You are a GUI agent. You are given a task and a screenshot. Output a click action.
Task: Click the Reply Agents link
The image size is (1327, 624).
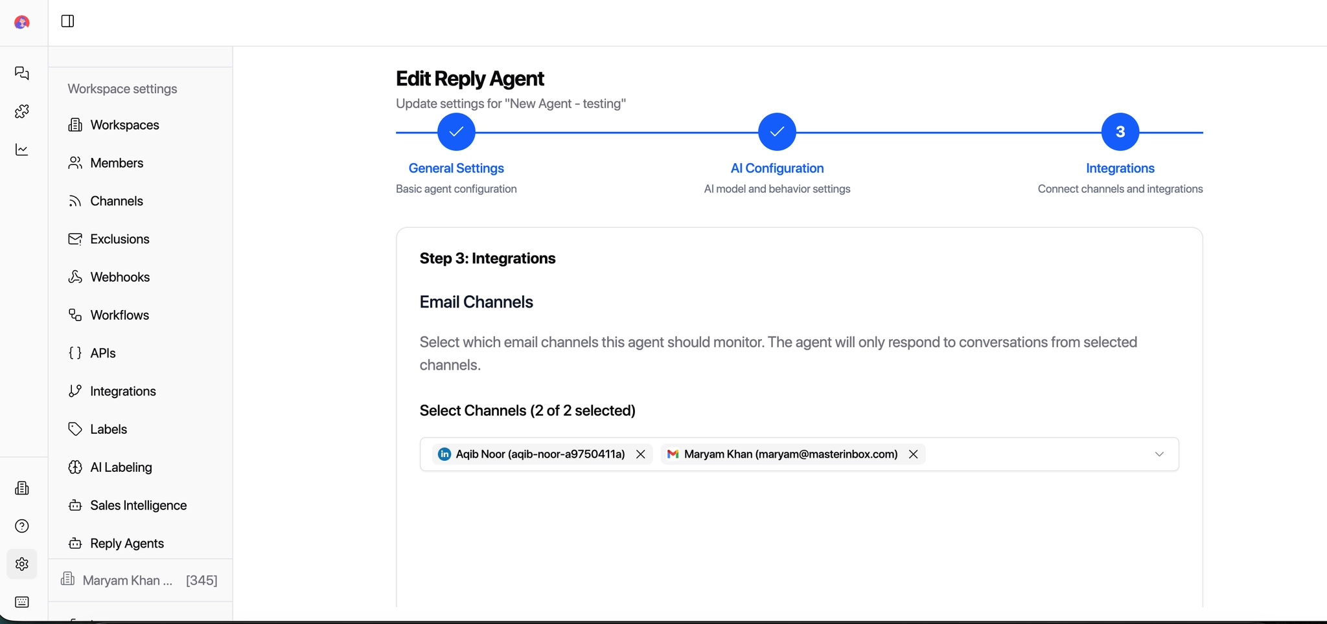pos(126,543)
